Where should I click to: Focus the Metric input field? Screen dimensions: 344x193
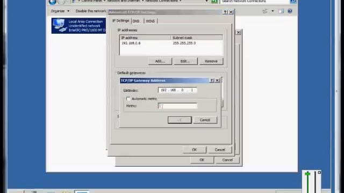coord(177,106)
